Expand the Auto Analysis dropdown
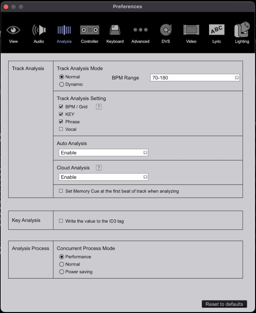Image resolution: width=256 pixels, height=313 pixels. [103, 153]
